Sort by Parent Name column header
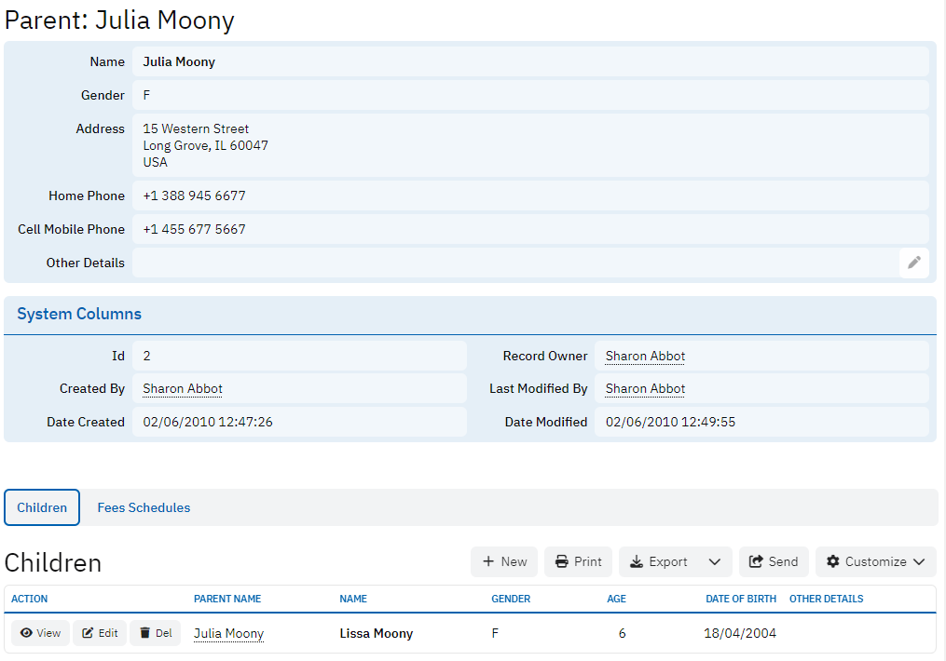Viewport: 946px width, 661px height. (227, 599)
